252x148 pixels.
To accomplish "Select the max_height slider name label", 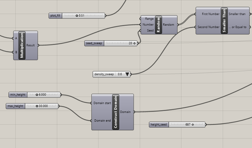I will [x=15, y=106].
